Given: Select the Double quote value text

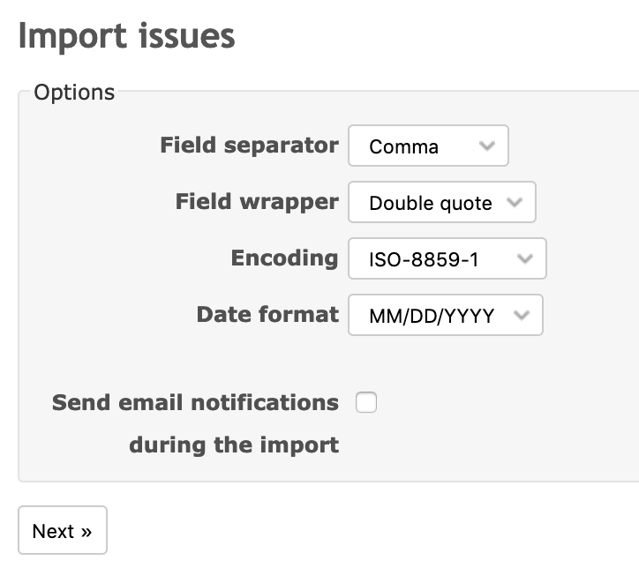Looking at the screenshot, I should coord(430,204).
